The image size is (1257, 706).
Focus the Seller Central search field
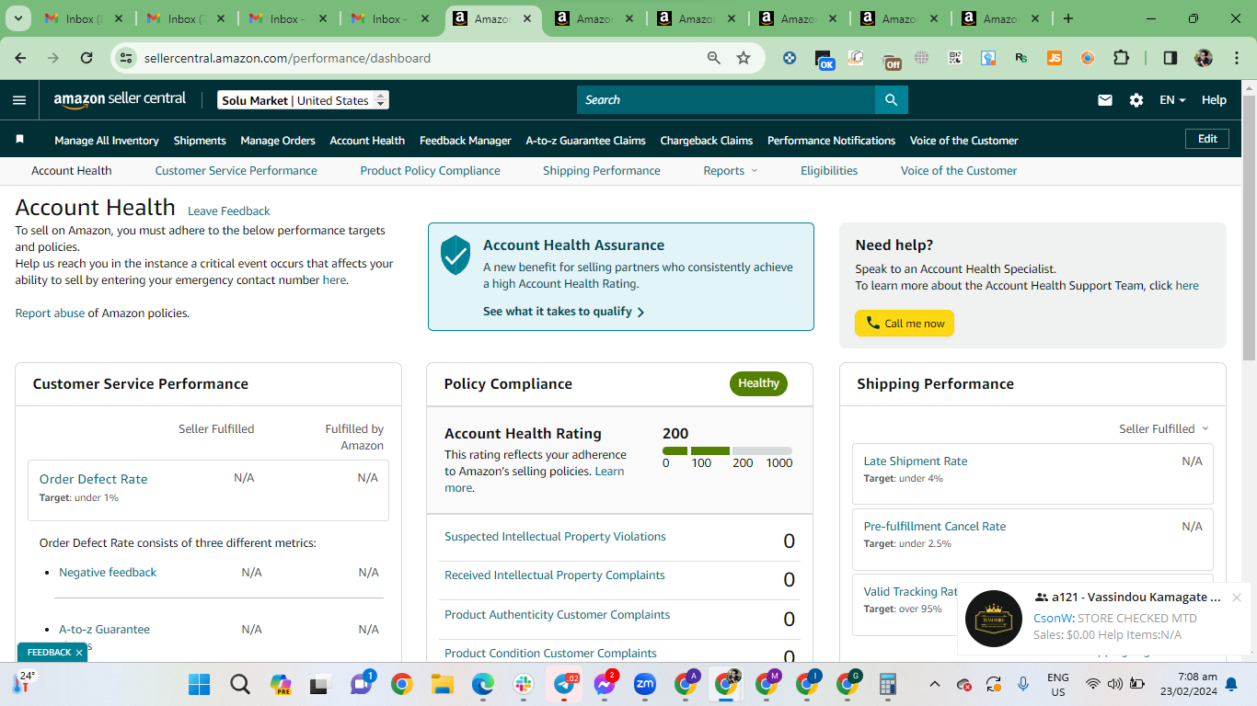pos(726,100)
